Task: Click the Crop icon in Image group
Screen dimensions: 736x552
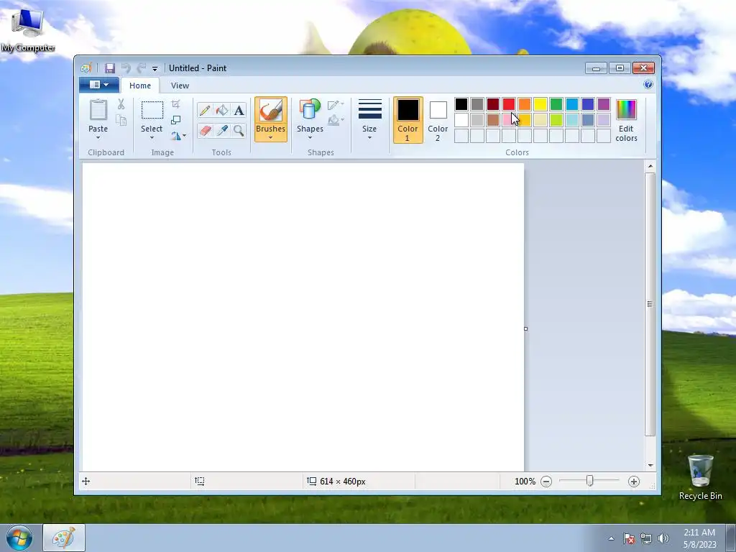Action: (175, 104)
